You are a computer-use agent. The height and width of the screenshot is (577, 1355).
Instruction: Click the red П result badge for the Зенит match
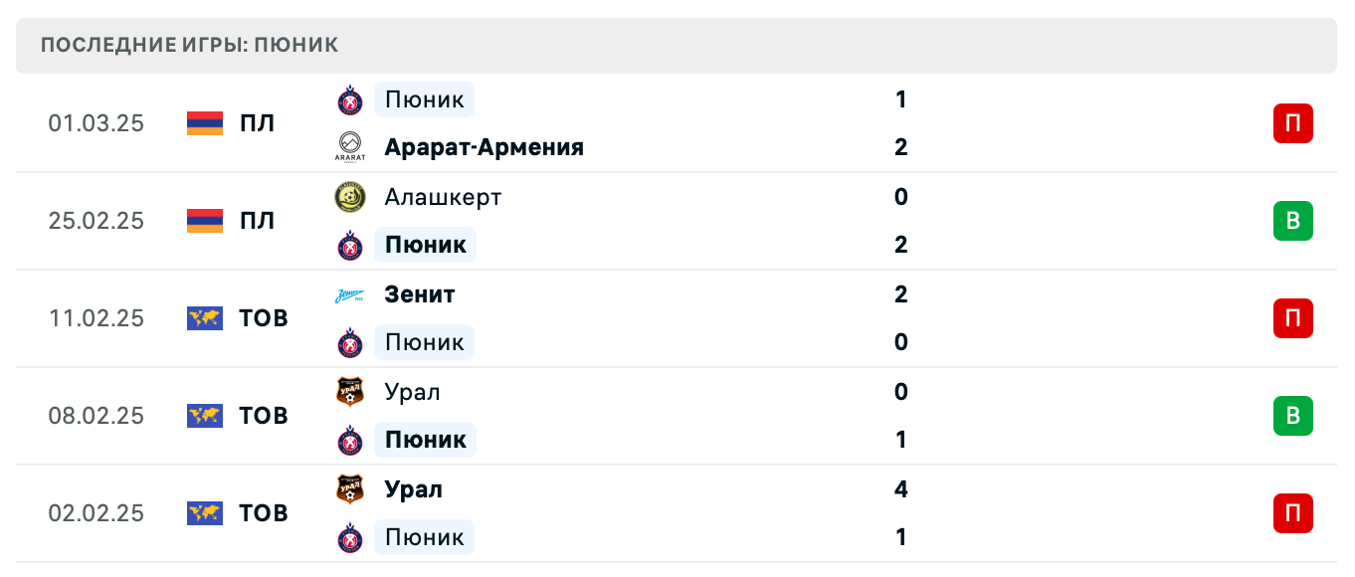(1293, 318)
